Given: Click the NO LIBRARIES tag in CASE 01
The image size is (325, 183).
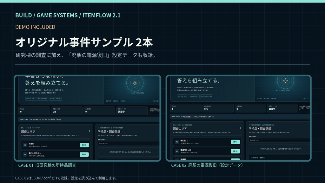Looking at the screenshot, I should (x=43, y=99).
